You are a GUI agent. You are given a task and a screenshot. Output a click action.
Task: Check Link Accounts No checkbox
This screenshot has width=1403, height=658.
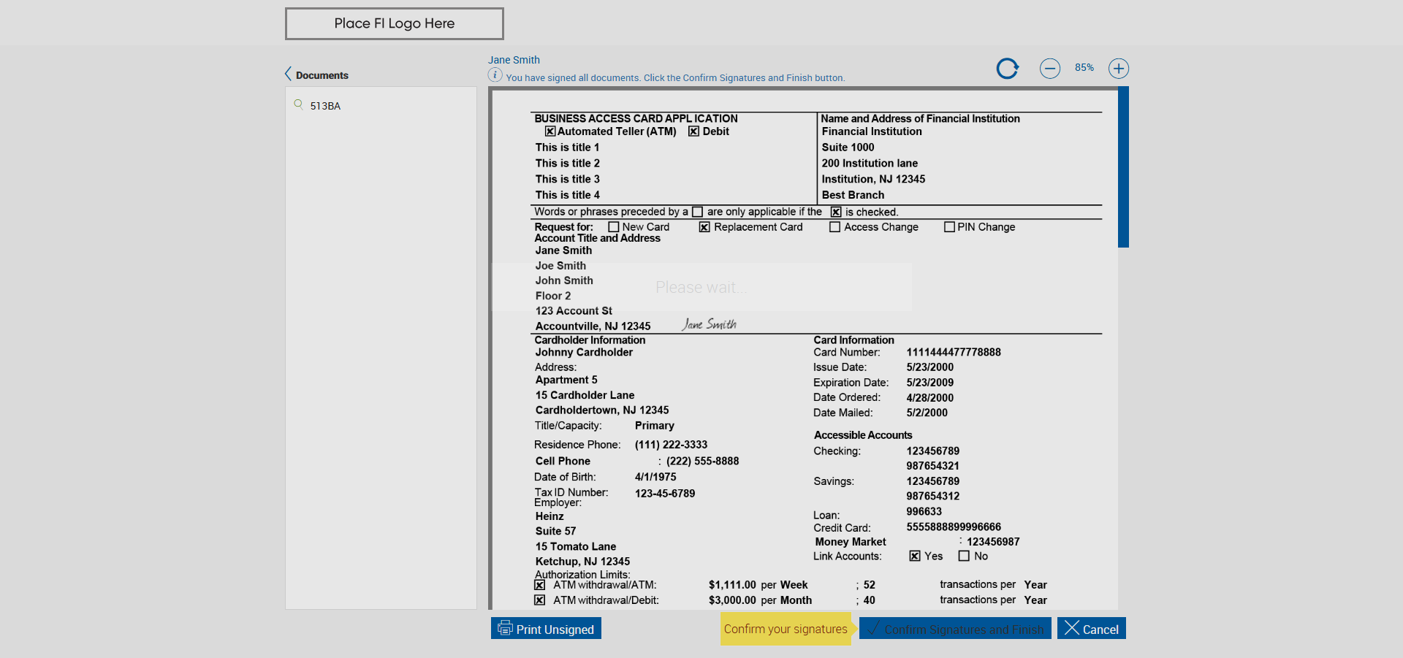coord(964,556)
